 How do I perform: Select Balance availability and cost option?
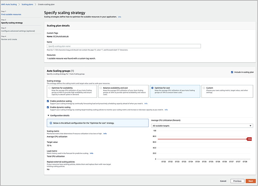click(101, 88)
